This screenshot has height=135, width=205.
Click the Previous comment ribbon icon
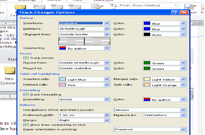click(x=57, y=6)
